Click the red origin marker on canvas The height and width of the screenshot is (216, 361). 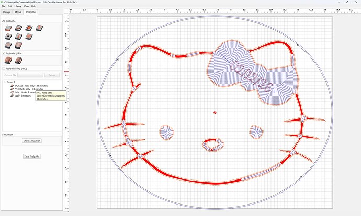point(215,112)
